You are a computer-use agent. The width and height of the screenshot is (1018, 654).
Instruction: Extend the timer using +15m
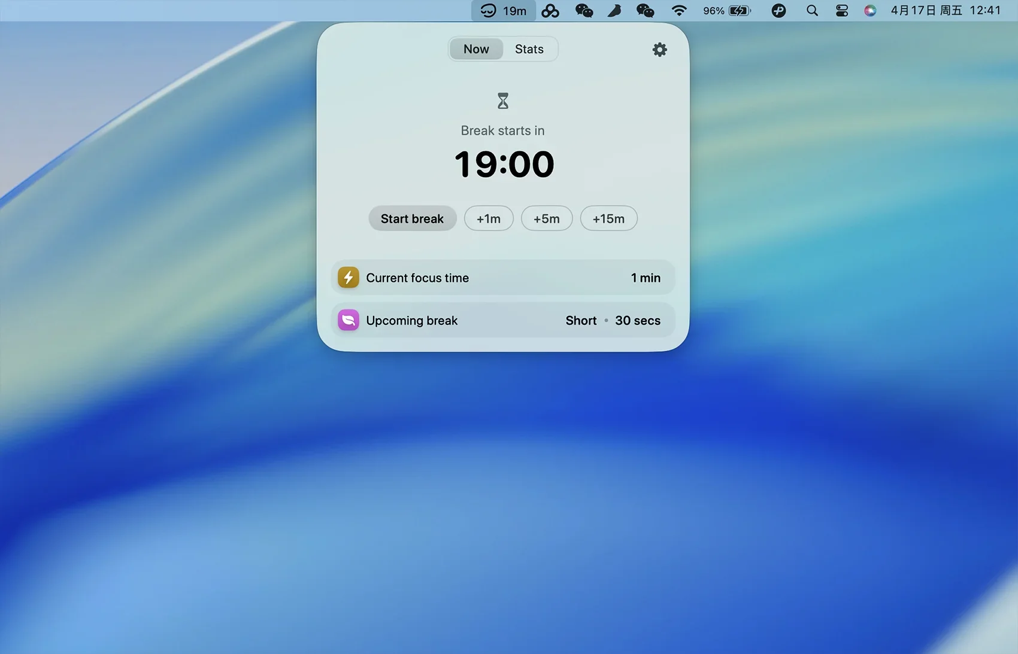click(608, 218)
